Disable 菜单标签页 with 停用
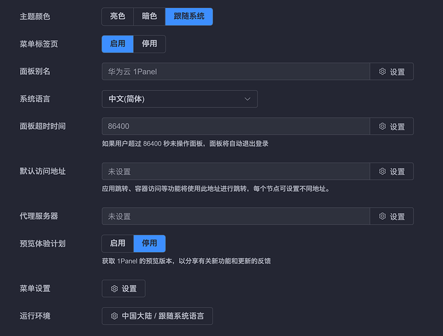The width and height of the screenshot is (443, 336). click(149, 44)
